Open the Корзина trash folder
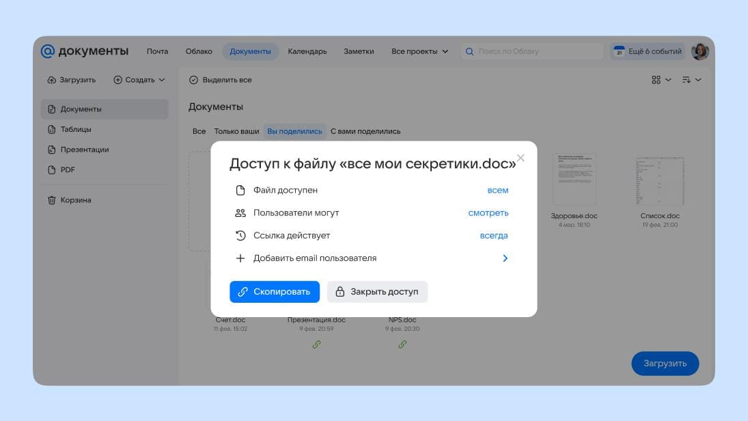The image size is (748, 421). (x=75, y=200)
